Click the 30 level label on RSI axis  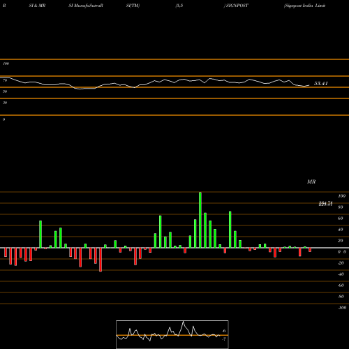pos(5,103)
